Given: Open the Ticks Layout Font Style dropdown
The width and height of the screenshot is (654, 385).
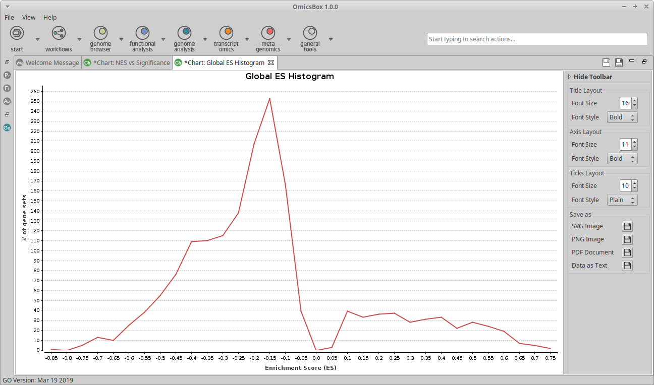Looking at the screenshot, I should 622,200.
